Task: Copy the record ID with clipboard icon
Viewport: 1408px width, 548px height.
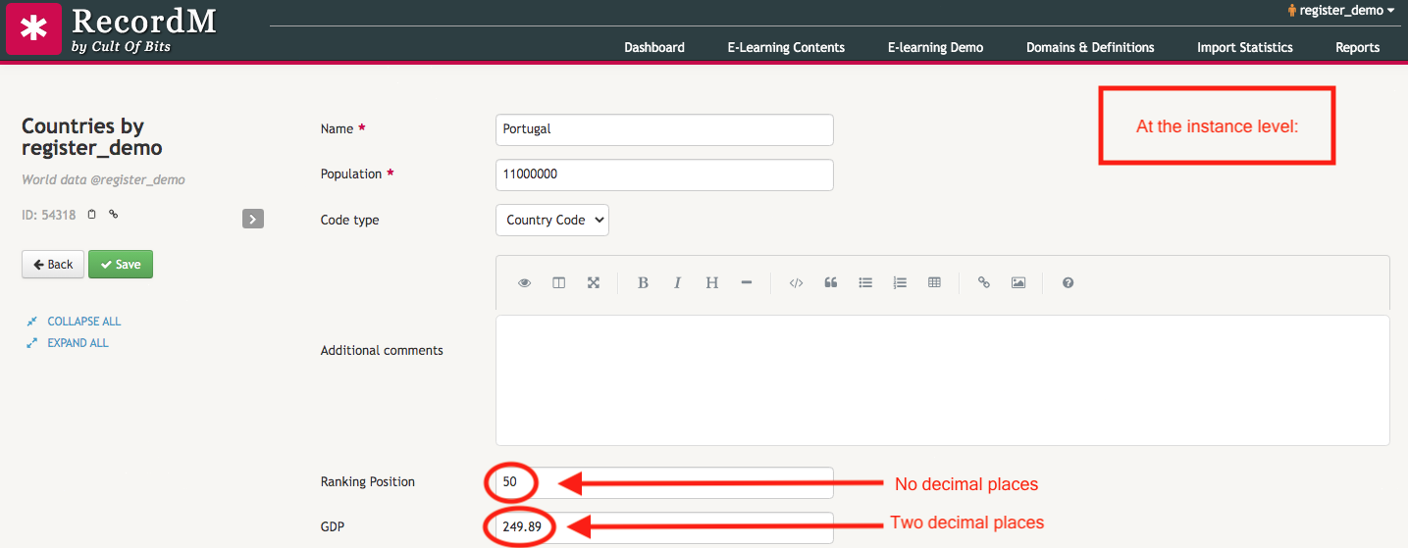Action: click(x=92, y=215)
